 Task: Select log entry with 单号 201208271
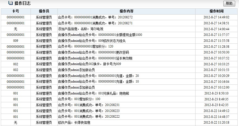pyautogui.click(x=95, y=23)
